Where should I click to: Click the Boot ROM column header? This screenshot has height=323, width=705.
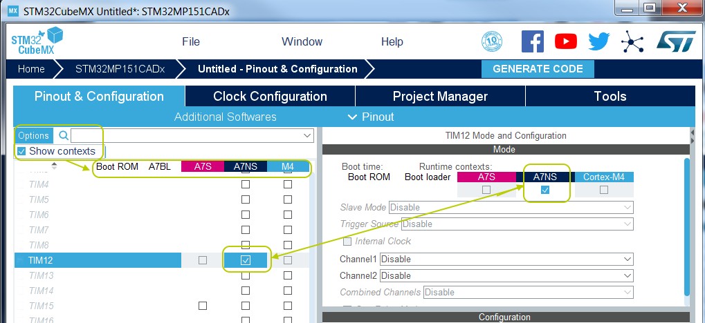click(x=117, y=166)
